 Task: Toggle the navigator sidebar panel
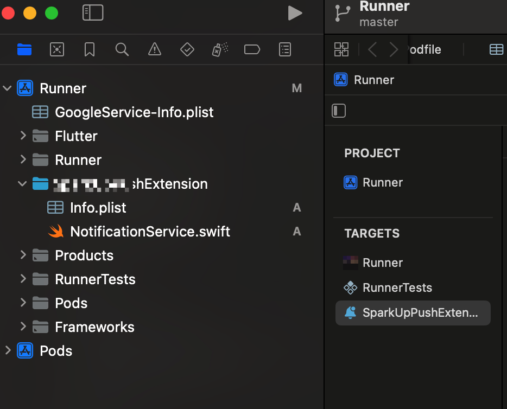pos(93,12)
